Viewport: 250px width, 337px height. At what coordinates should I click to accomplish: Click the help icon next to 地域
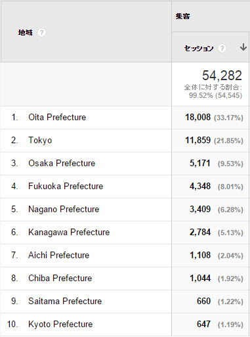click(x=41, y=33)
